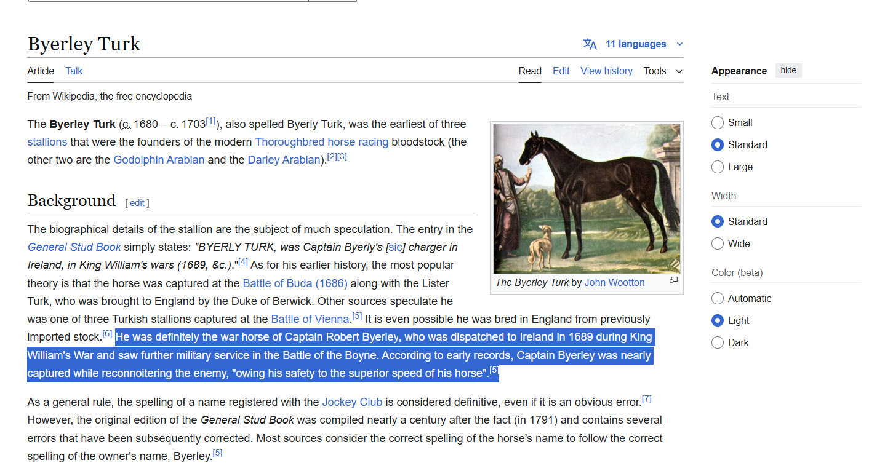
Task: Open the General Stud Book link
Action: click(x=74, y=247)
